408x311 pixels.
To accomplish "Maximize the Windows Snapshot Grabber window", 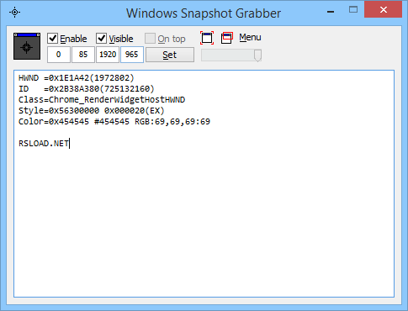I will (353, 10).
